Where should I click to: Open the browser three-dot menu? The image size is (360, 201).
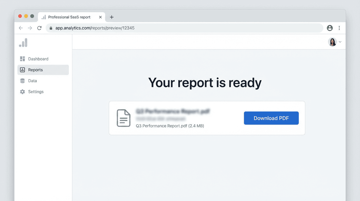pyautogui.click(x=339, y=28)
